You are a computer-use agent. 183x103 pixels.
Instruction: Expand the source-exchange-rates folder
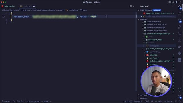tap(143, 31)
